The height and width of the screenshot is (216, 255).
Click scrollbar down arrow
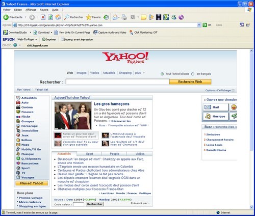(x=251, y=207)
